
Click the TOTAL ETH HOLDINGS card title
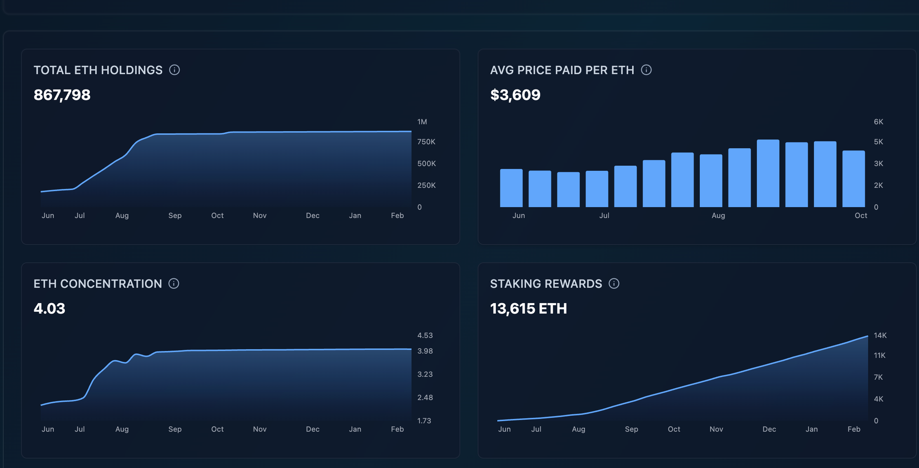coord(98,70)
